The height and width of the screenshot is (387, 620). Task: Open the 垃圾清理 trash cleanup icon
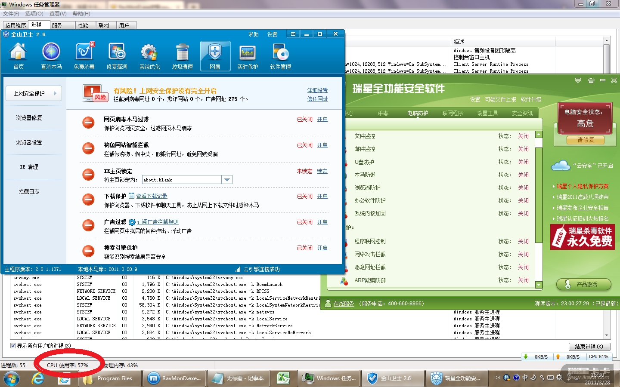coord(182,56)
